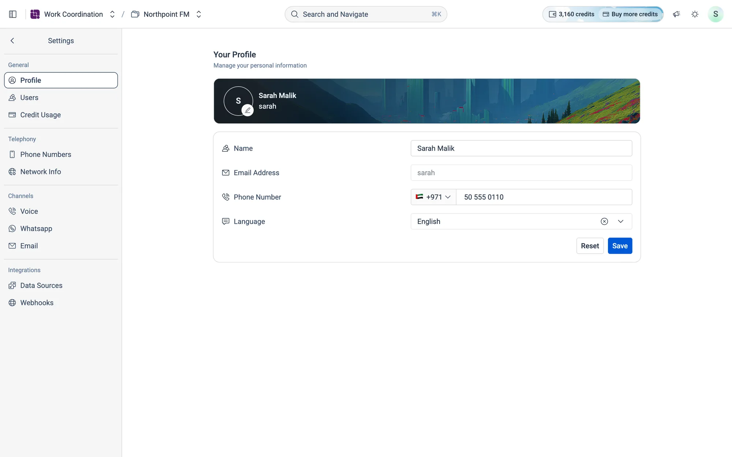Expand the Work Coordination workspace switcher
The height and width of the screenshot is (457, 732).
point(112,14)
